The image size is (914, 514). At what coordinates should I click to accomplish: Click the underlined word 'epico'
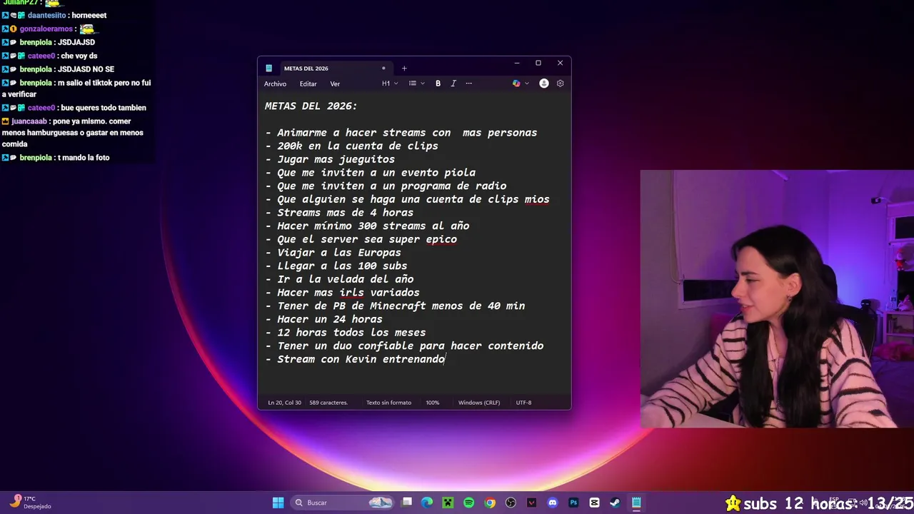pos(441,239)
